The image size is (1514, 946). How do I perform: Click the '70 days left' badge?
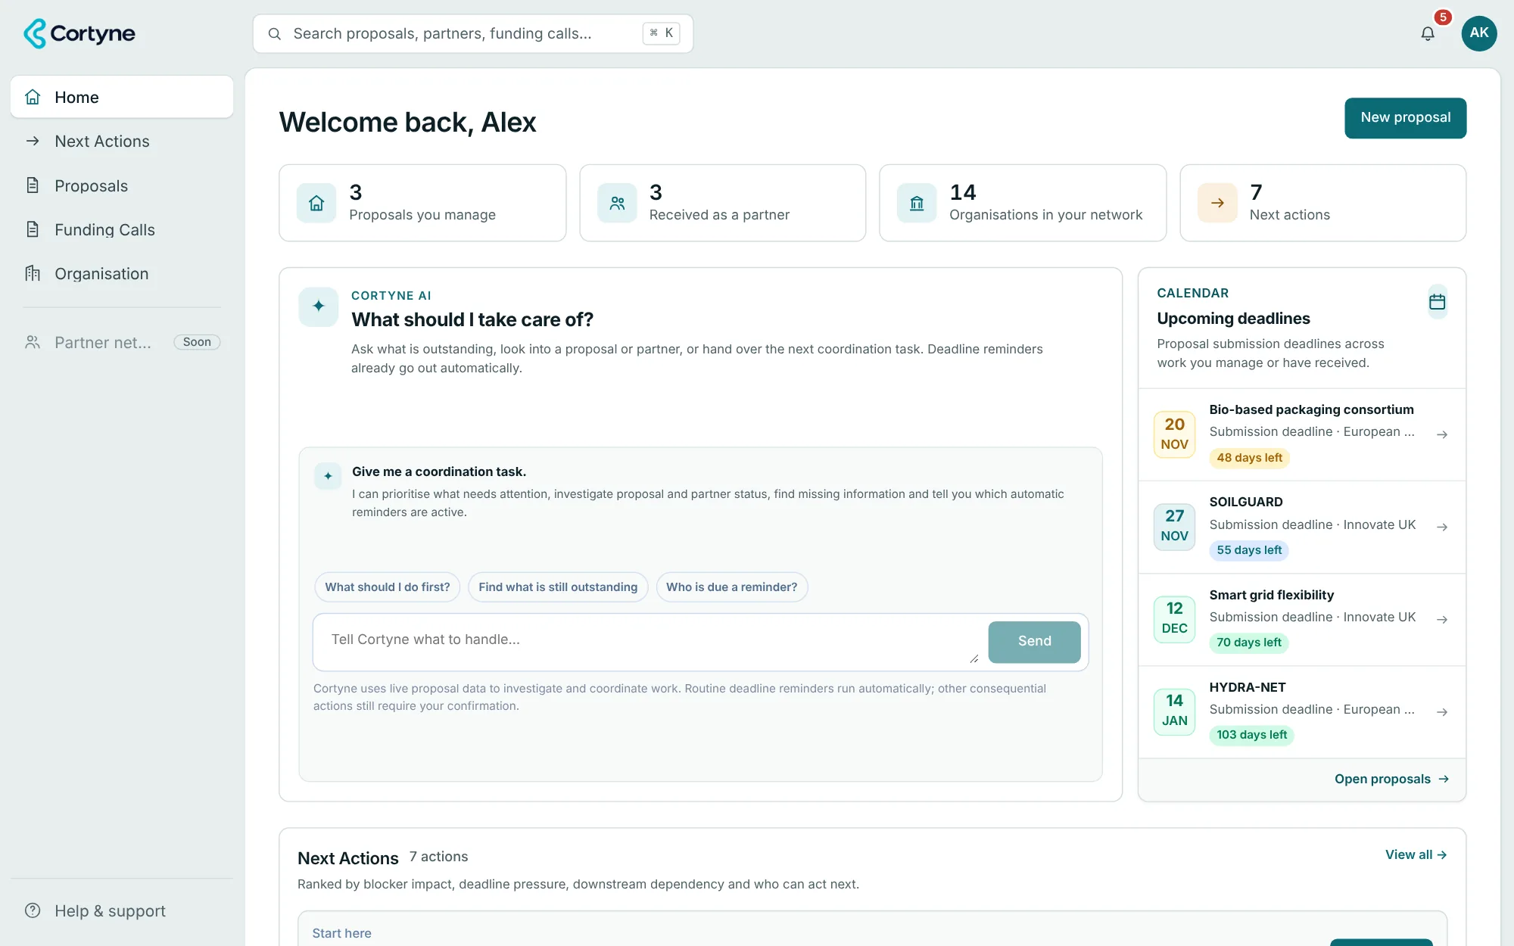[x=1249, y=643]
